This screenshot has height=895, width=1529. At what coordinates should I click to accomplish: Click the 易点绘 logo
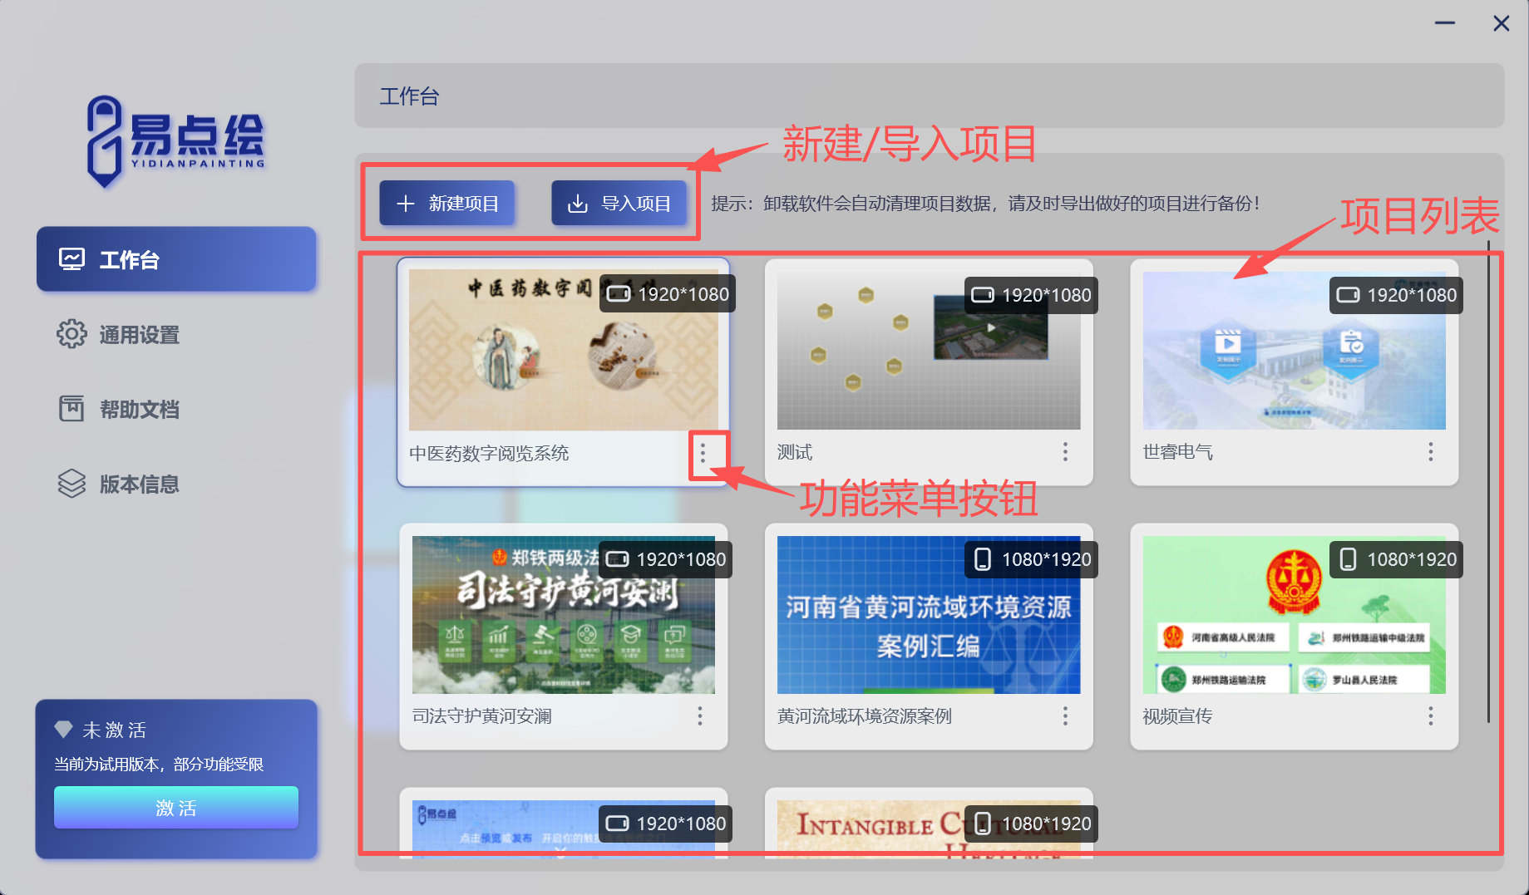click(175, 140)
